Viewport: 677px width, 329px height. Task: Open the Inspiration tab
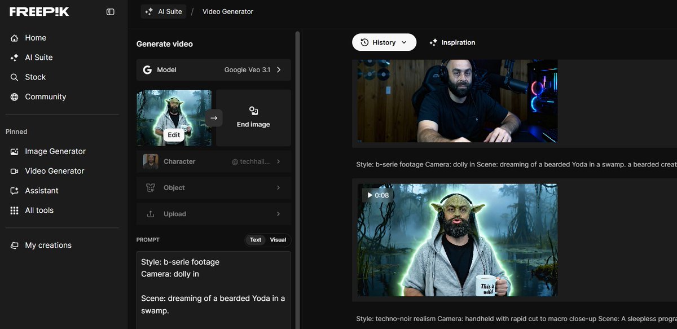tap(452, 42)
